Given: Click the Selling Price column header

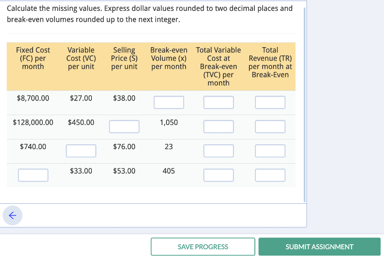Looking at the screenshot, I should pos(124,58).
